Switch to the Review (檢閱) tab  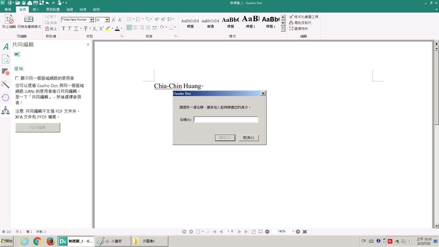coord(69,10)
